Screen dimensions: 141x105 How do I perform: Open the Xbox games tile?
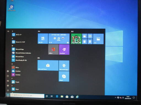tap(76, 39)
